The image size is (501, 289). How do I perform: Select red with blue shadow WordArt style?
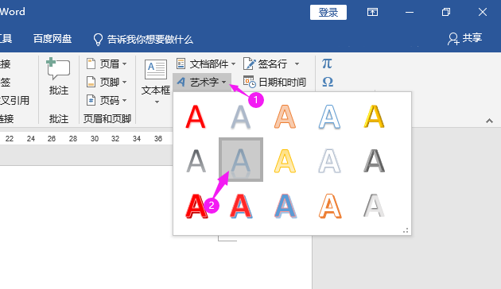point(241,206)
